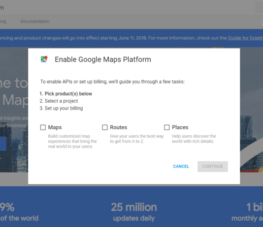Click the greyed-out CONTINUE button
Image resolution: width=263 pixels, height=227 pixels.
pyautogui.click(x=213, y=167)
